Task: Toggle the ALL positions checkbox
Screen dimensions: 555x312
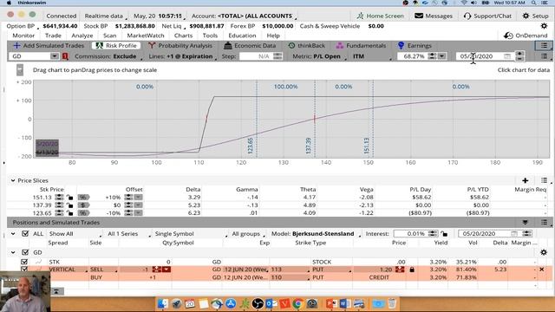Action: click(25, 233)
